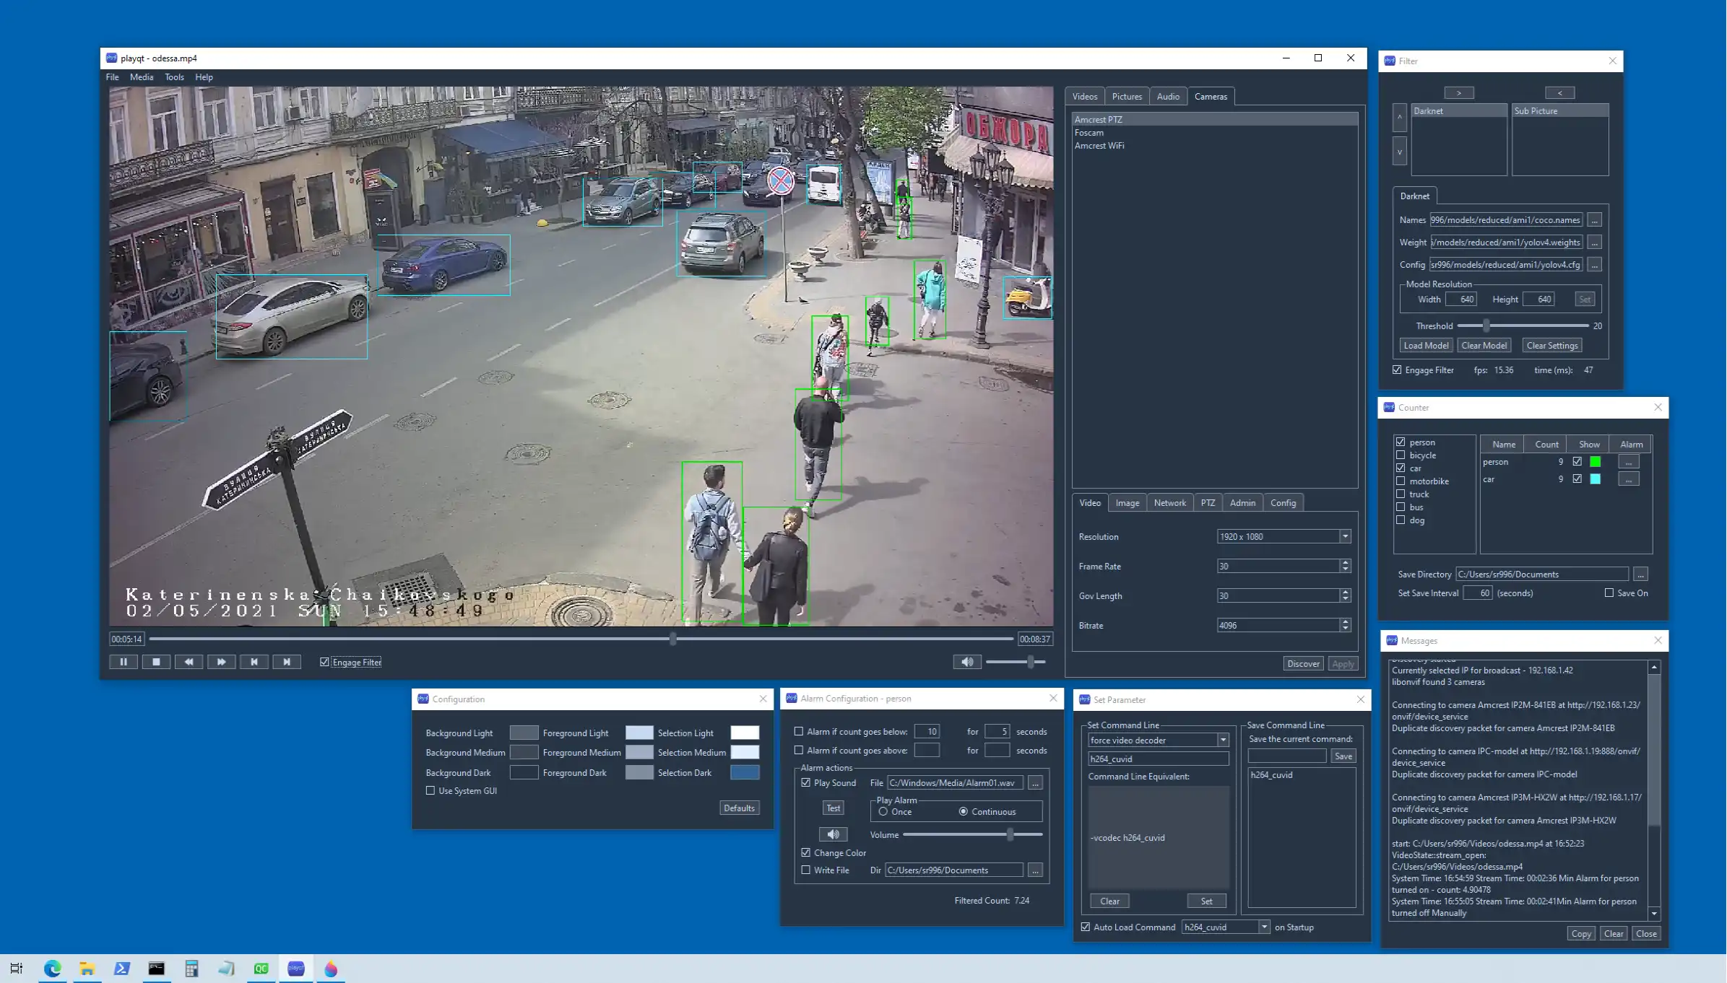Enable the bicycle checkbox in Counter
Screen dimensions: 1727x983
(1401, 455)
